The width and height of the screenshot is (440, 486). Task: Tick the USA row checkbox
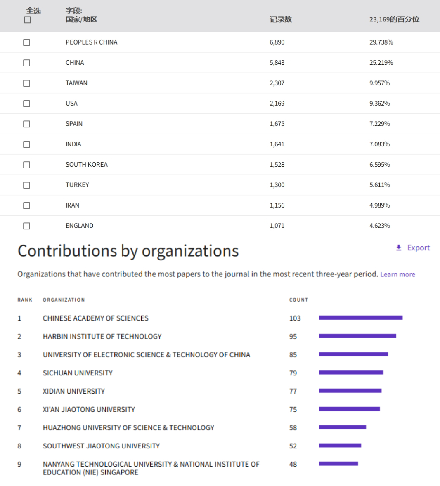pos(27,104)
